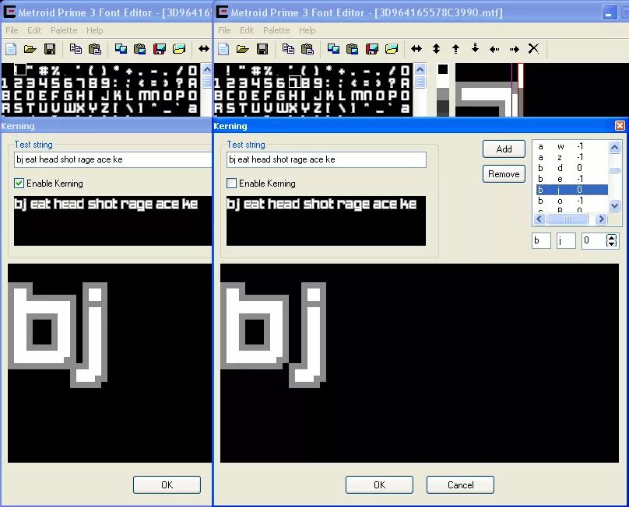Image resolution: width=629 pixels, height=507 pixels.
Task: Open File menu in left editor window
Action: 12,30
